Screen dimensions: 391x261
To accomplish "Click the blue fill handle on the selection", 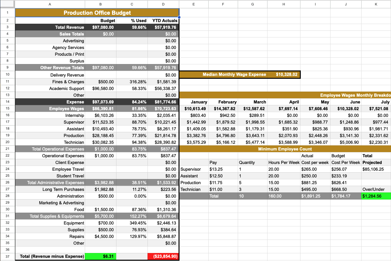I will click(179, 17).
